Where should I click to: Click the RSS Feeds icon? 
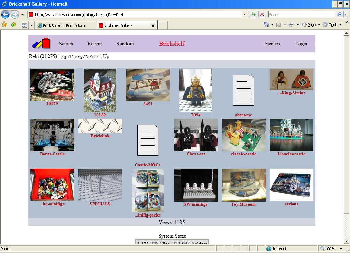(x=279, y=25)
